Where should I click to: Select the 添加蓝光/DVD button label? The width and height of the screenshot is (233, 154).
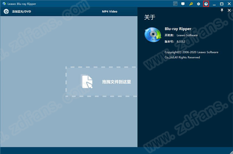tap(21, 11)
